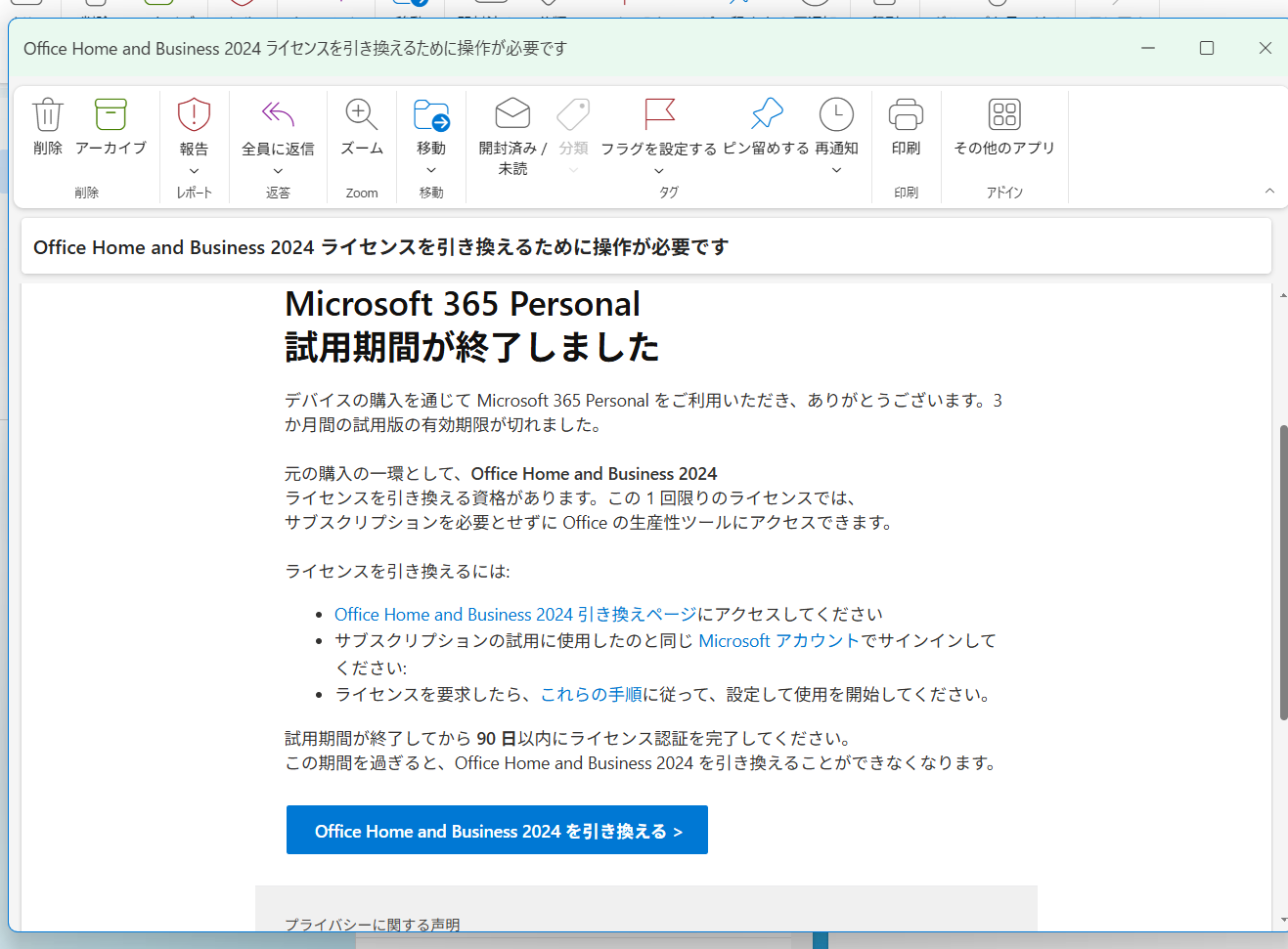Set a flag with フラグを設定する icon
The width and height of the screenshot is (1288, 949).
(659, 114)
